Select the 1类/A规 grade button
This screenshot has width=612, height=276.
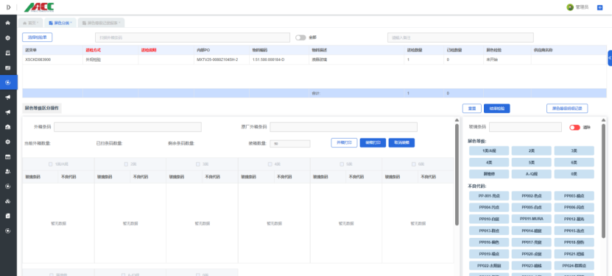pyautogui.click(x=489, y=150)
